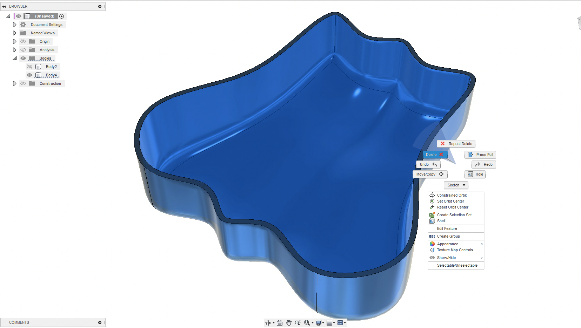Click the Grid and Snaps icon

[x=329, y=322]
